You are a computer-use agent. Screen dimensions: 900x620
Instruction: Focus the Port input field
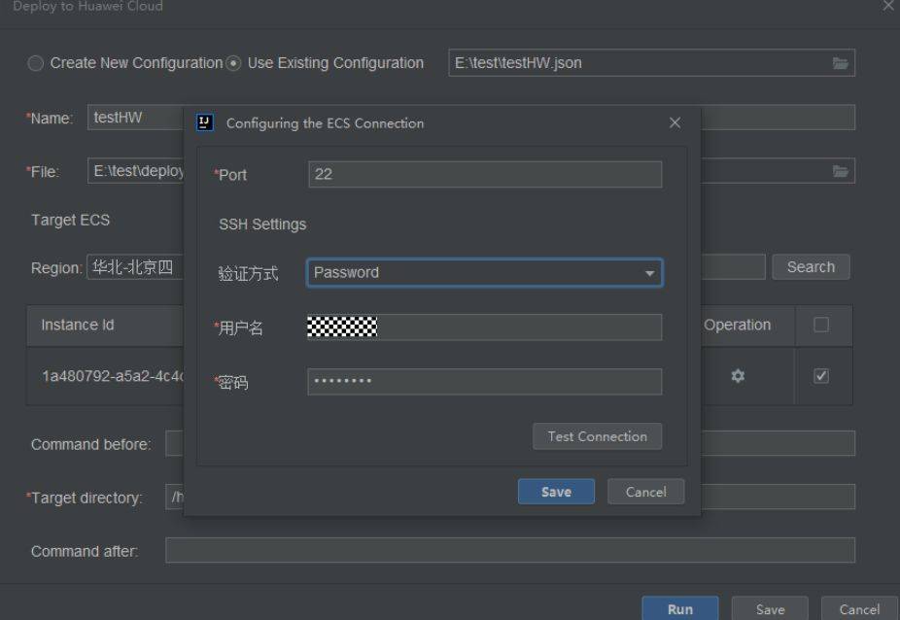pyautogui.click(x=485, y=175)
